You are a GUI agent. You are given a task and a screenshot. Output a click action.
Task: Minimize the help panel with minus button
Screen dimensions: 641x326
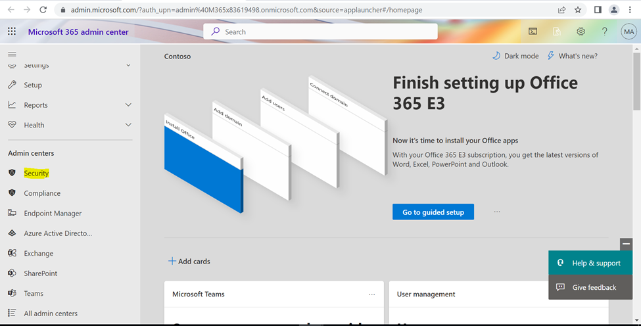[626, 244]
